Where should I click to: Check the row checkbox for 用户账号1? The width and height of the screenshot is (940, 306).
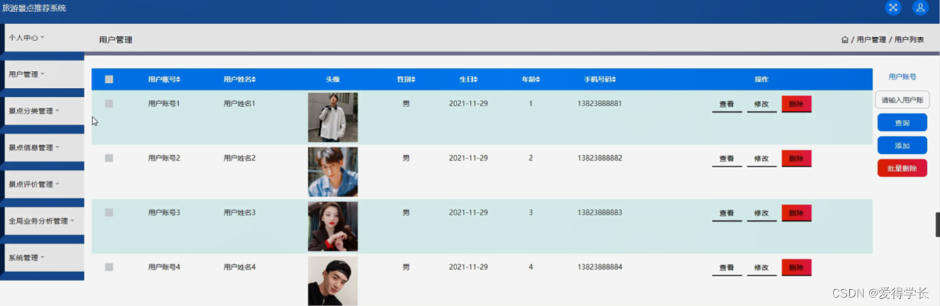click(x=109, y=103)
